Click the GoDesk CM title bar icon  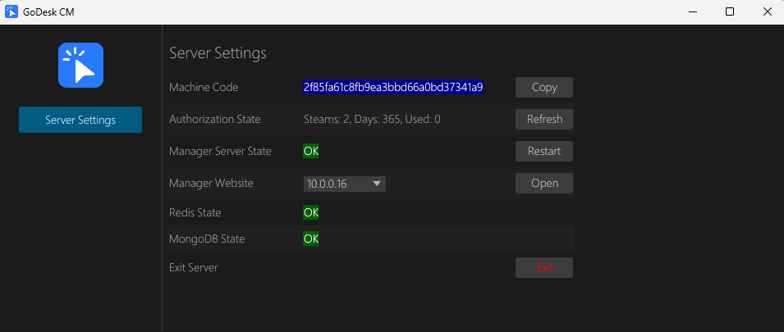(11, 11)
